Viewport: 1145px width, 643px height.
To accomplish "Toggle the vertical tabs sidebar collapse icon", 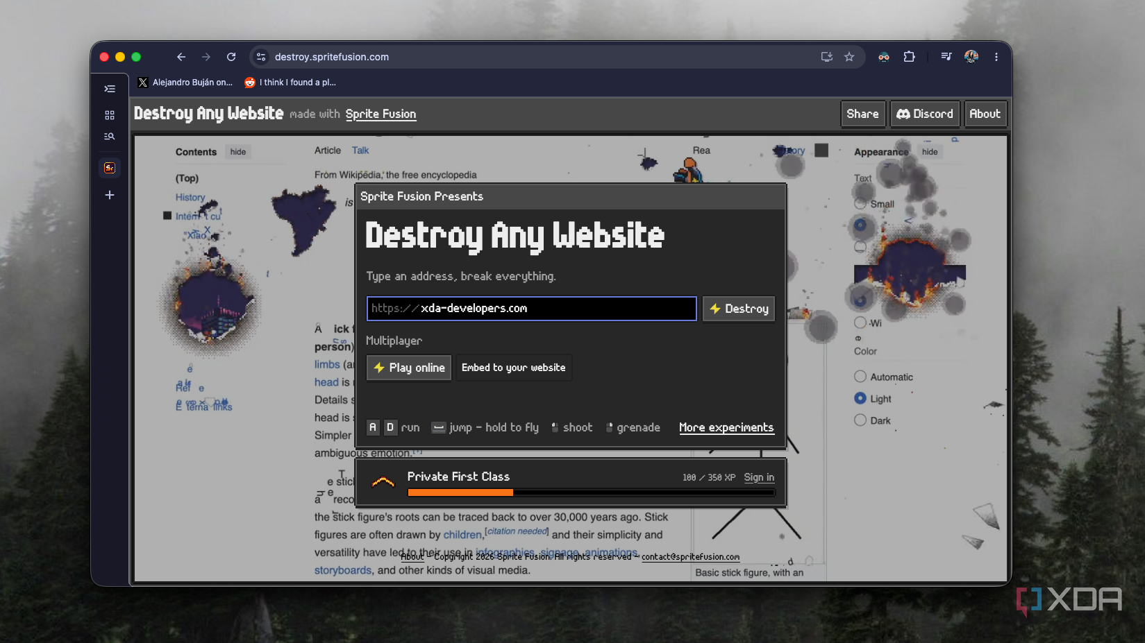I will pos(110,89).
